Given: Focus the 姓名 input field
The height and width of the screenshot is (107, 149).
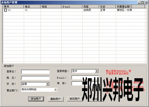Looking at the screenshot, I should pyautogui.click(x=35, y=78).
